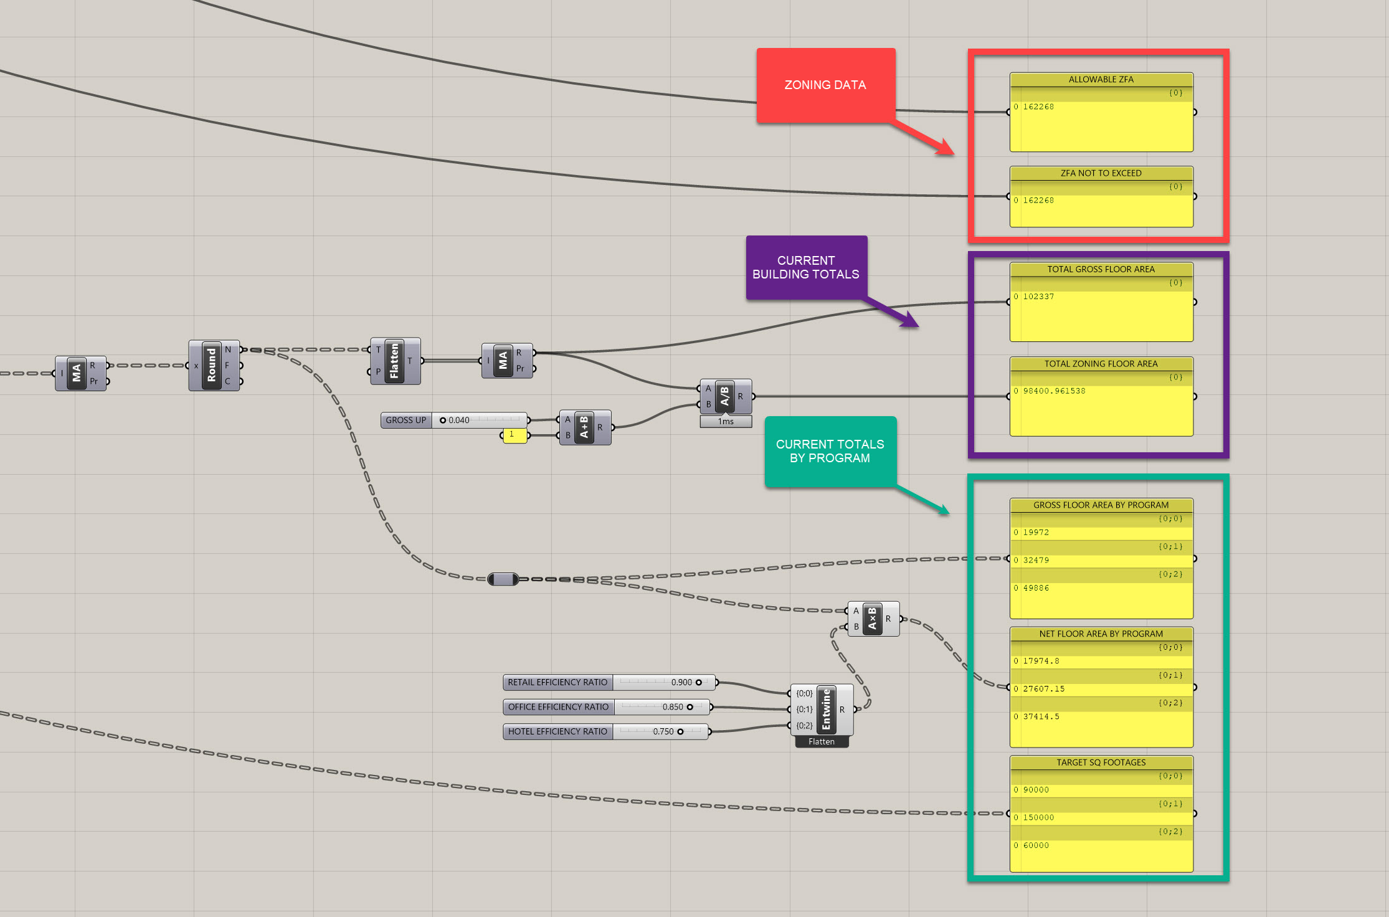Screen dimensions: 1389x917
Task: Click the leftmost Mass Addition (MA) component
Action: click(x=77, y=373)
